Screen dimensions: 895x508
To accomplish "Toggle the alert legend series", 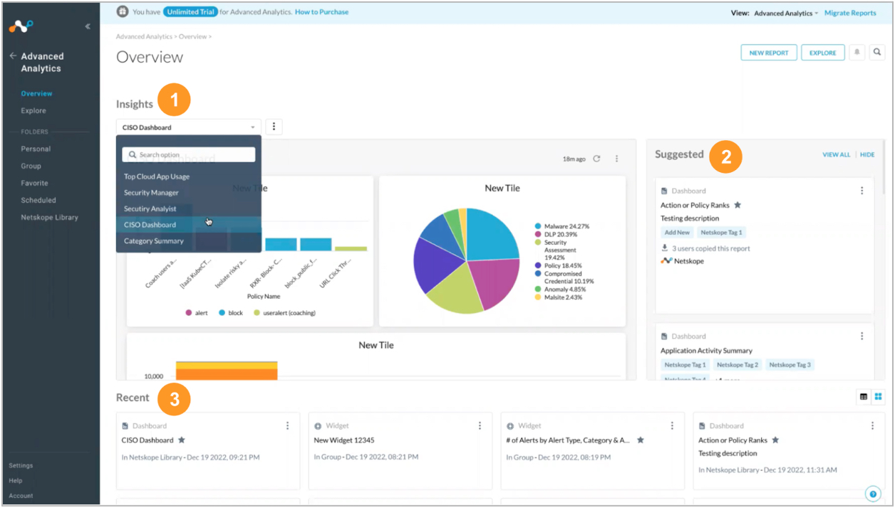I will click(196, 312).
